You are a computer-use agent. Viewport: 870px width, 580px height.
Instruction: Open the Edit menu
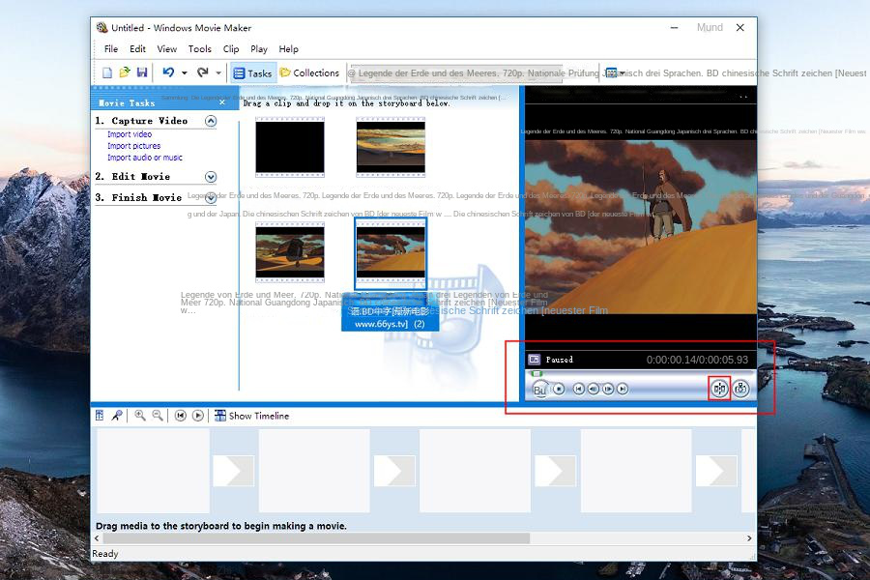click(x=137, y=49)
